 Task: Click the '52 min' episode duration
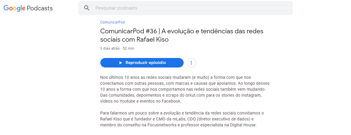tap(129, 48)
